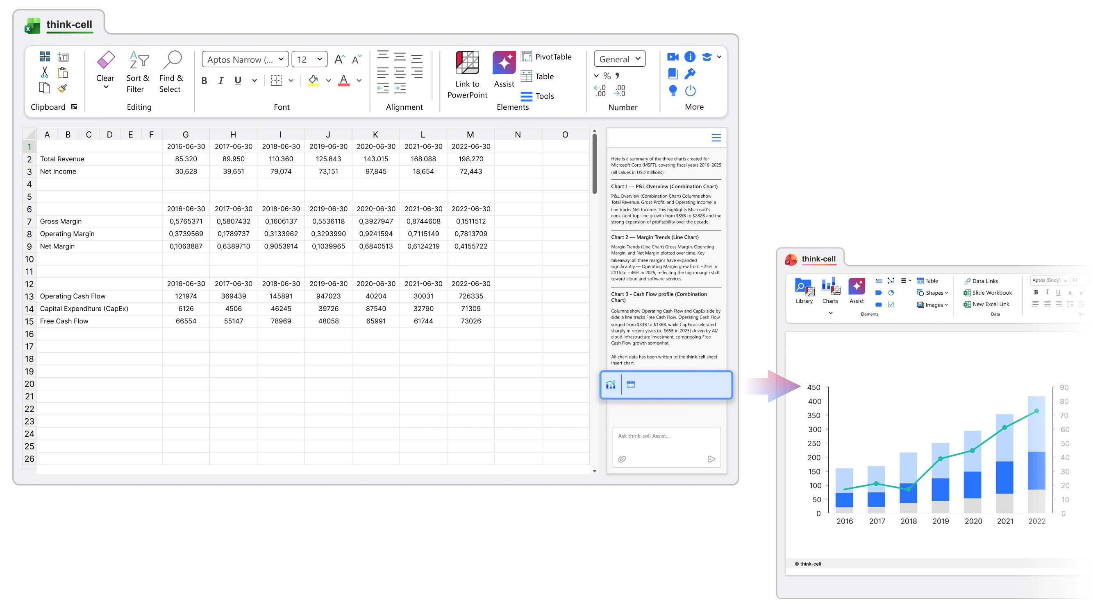Apply comma style number format

[617, 76]
